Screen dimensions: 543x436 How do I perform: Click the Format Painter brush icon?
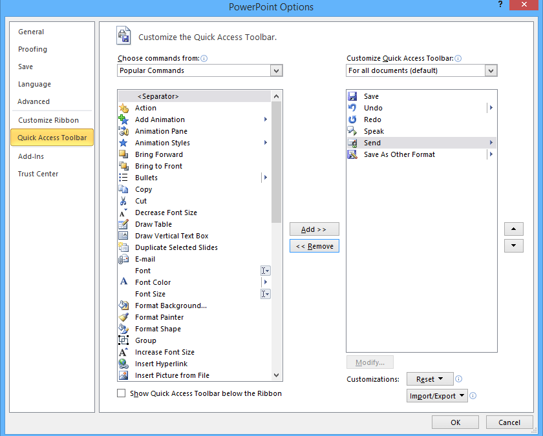coord(123,317)
